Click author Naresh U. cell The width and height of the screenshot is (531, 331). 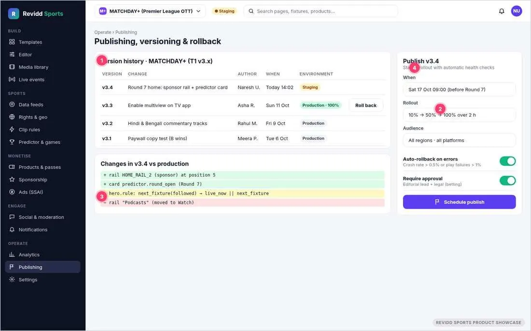pyautogui.click(x=249, y=87)
